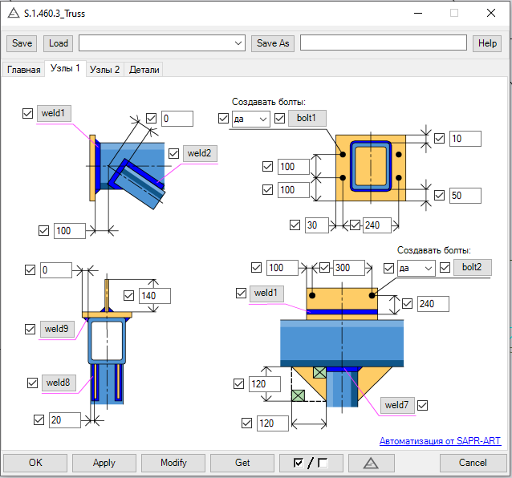Open the Детали tab
The height and width of the screenshot is (478, 512).
[144, 70]
